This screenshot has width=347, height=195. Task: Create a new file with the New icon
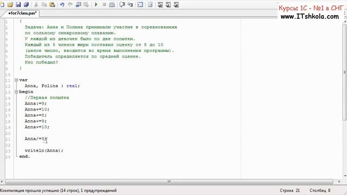point(2,4)
